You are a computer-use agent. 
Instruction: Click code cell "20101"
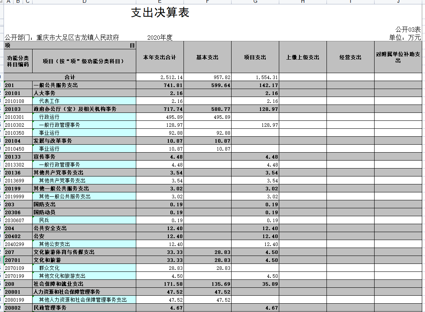point(18,93)
